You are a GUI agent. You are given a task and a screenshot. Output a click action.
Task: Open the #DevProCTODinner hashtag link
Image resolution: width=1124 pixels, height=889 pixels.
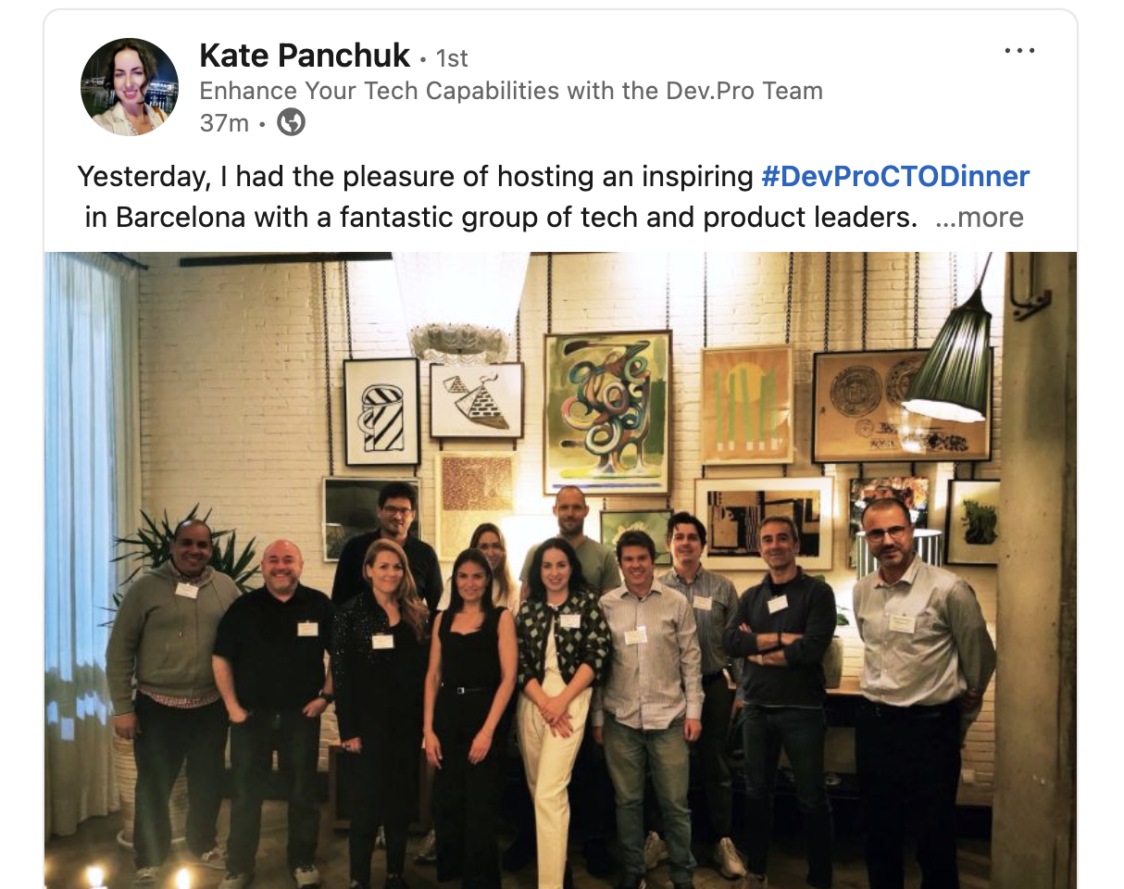click(895, 176)
